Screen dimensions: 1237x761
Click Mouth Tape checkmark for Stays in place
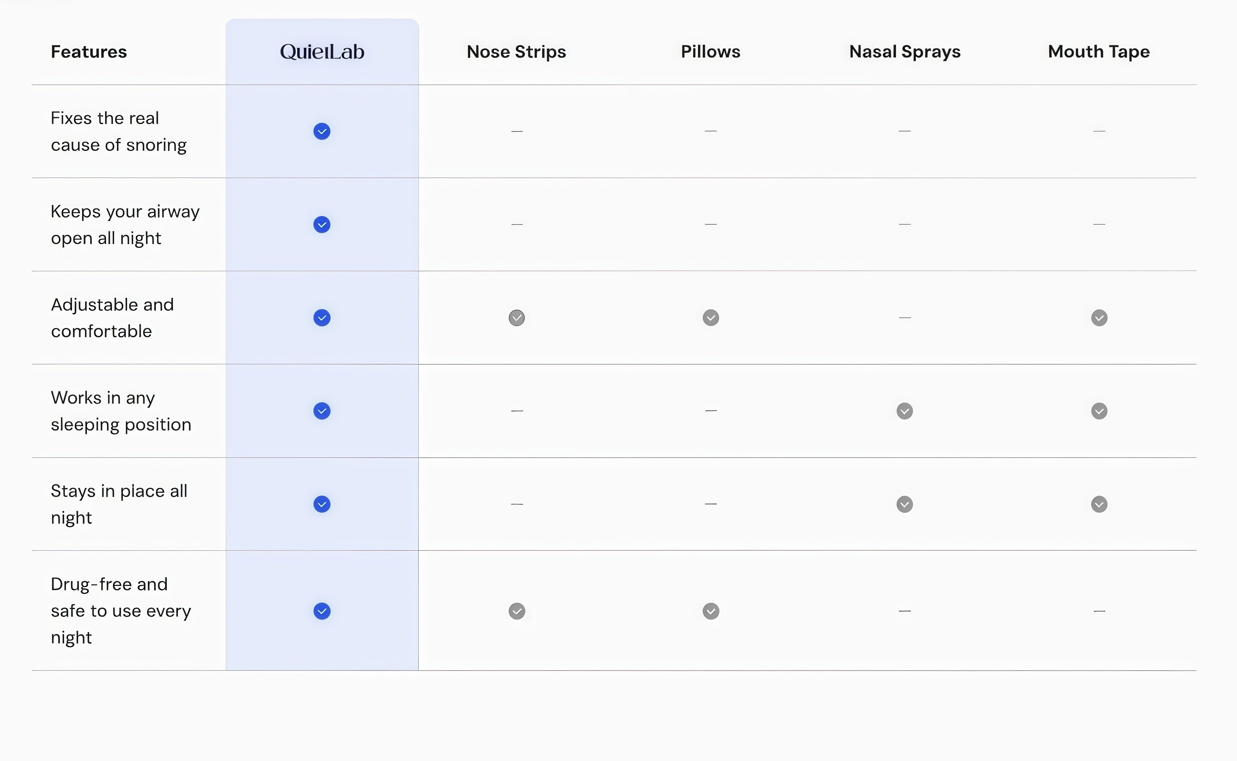click(x=1099, y=504)
